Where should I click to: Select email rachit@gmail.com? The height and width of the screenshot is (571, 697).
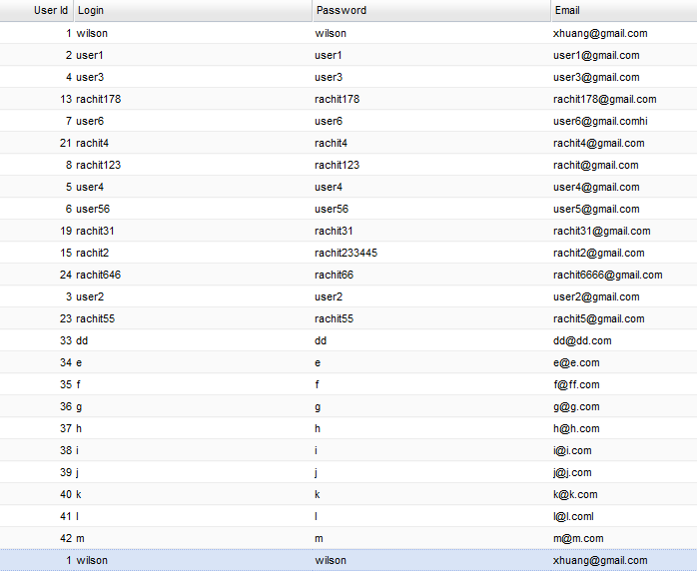pyautogui.click(x=595, y=165)
